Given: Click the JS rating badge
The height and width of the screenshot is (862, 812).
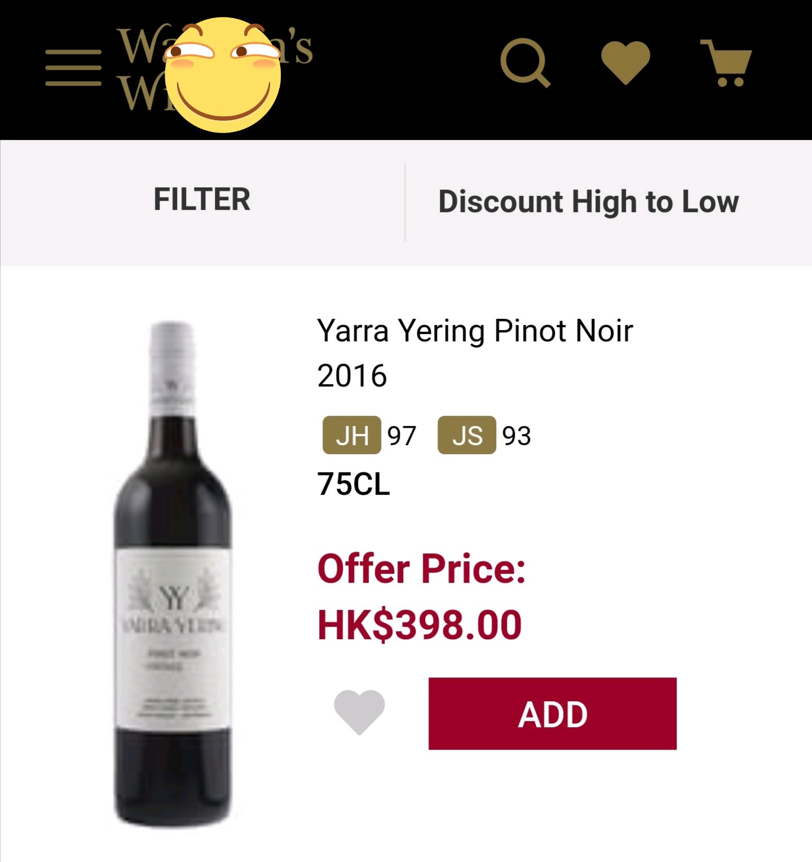Looking at the screenshot, I should [x=467, y=436].
